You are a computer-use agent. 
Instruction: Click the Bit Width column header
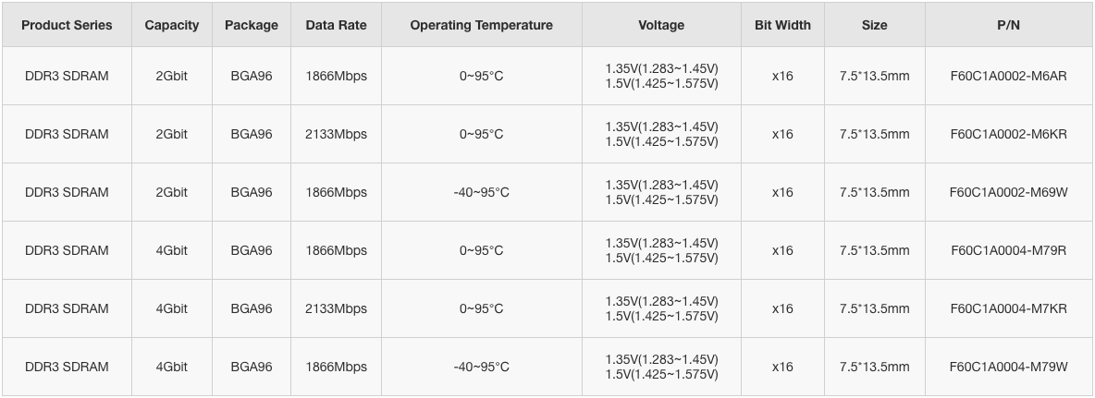tap(782, 25)
